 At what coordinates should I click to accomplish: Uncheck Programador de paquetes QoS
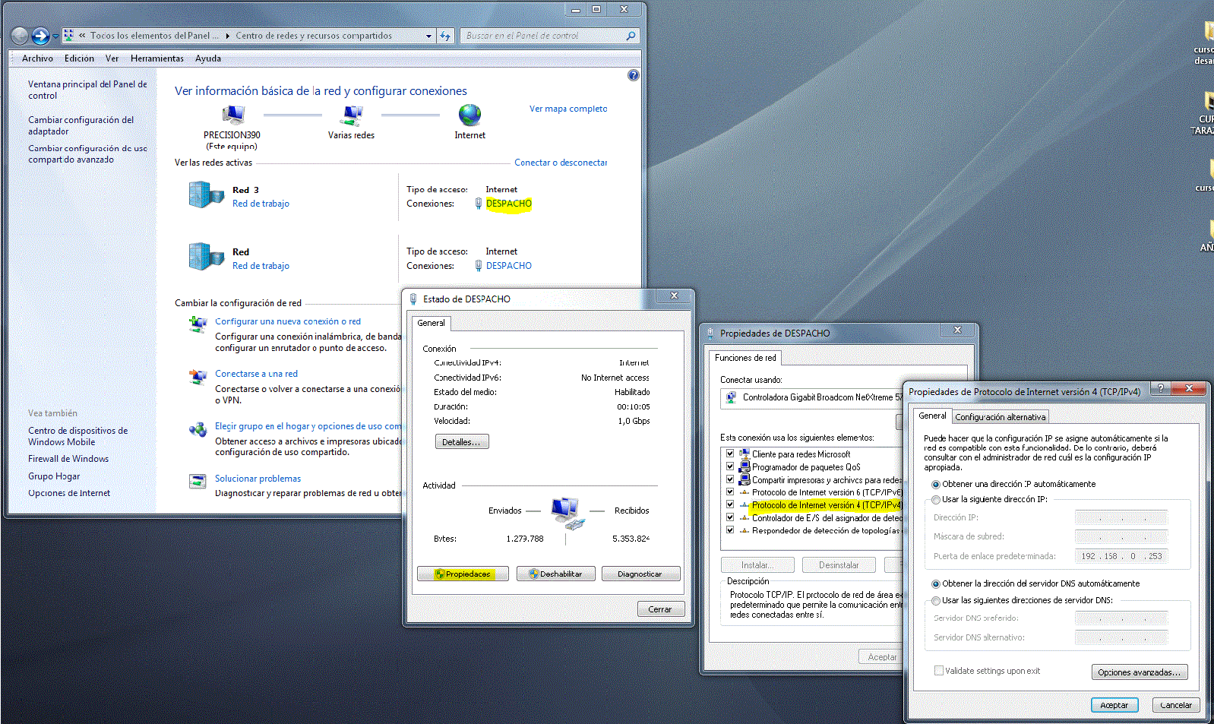pyautogui.click(x=730, y=466)
